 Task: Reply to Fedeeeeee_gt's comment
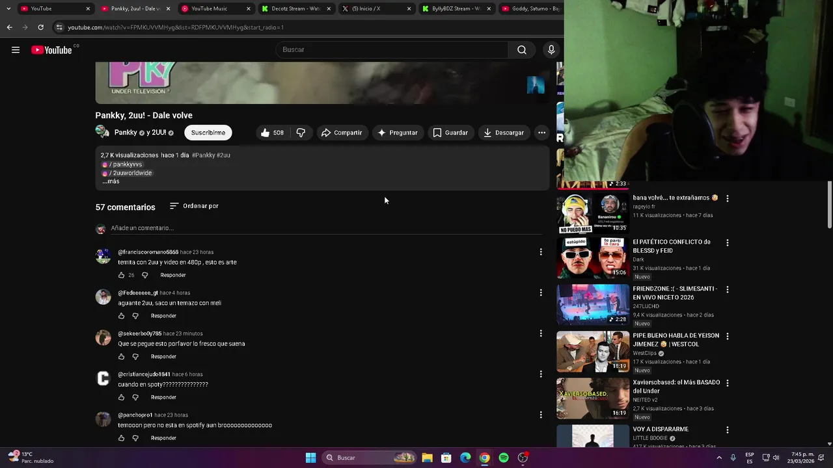(x=163, y=316)
